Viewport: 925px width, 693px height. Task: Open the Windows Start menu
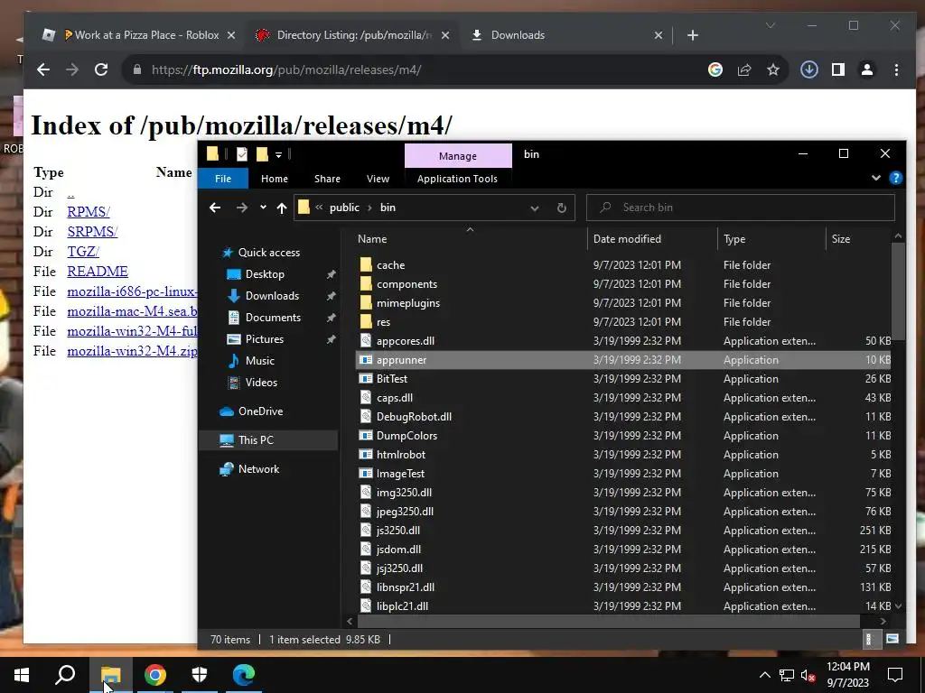tap(22, 675)
